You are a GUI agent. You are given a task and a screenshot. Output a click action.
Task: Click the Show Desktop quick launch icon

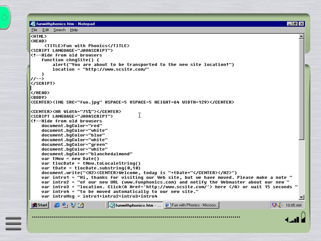tap(81, 205)
